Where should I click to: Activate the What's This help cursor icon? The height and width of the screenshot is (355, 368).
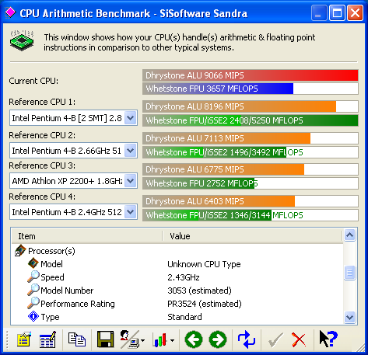click(328, 339)
